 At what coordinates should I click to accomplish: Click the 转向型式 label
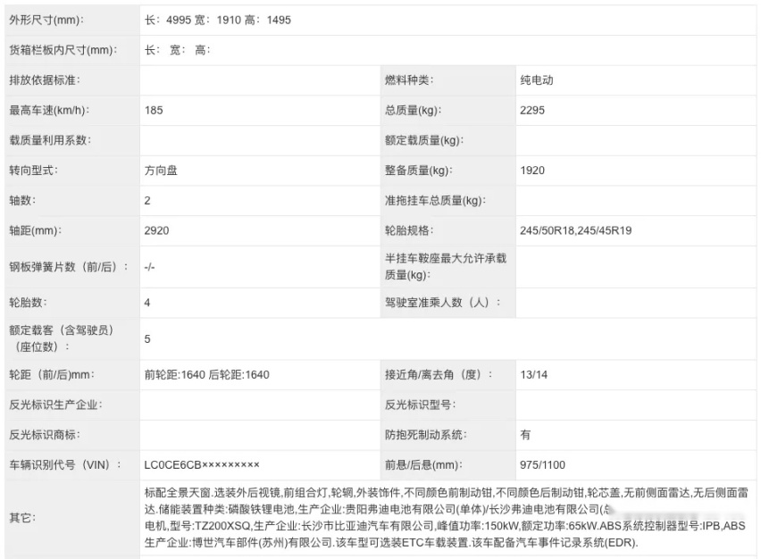[x=33, y=171]
